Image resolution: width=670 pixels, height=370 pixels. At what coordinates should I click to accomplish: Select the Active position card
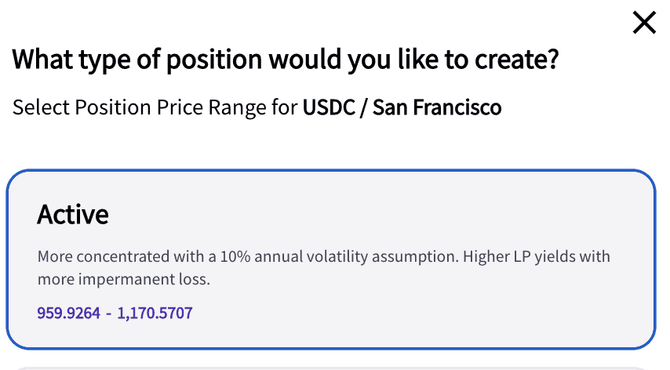click(x=331, y=259)
